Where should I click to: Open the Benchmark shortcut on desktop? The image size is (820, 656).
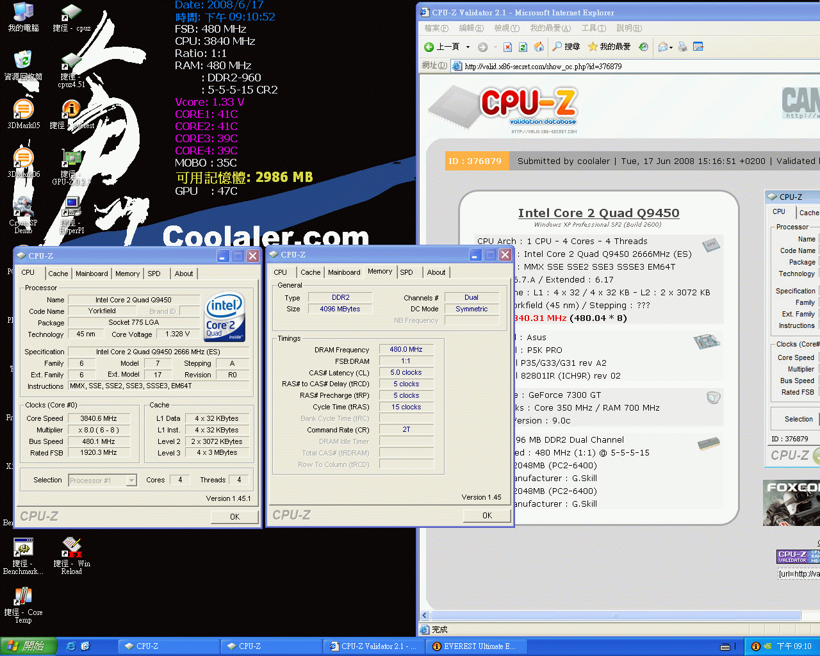23,556
